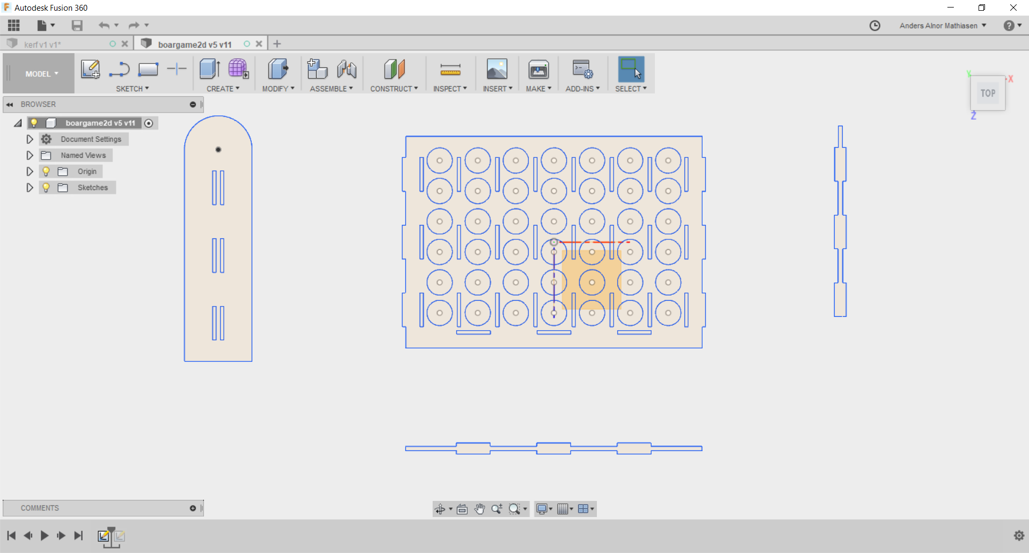This screenshot has height=553, width=1029.
Task: Open timeline settings gear
Action: tap(1019, 535)
